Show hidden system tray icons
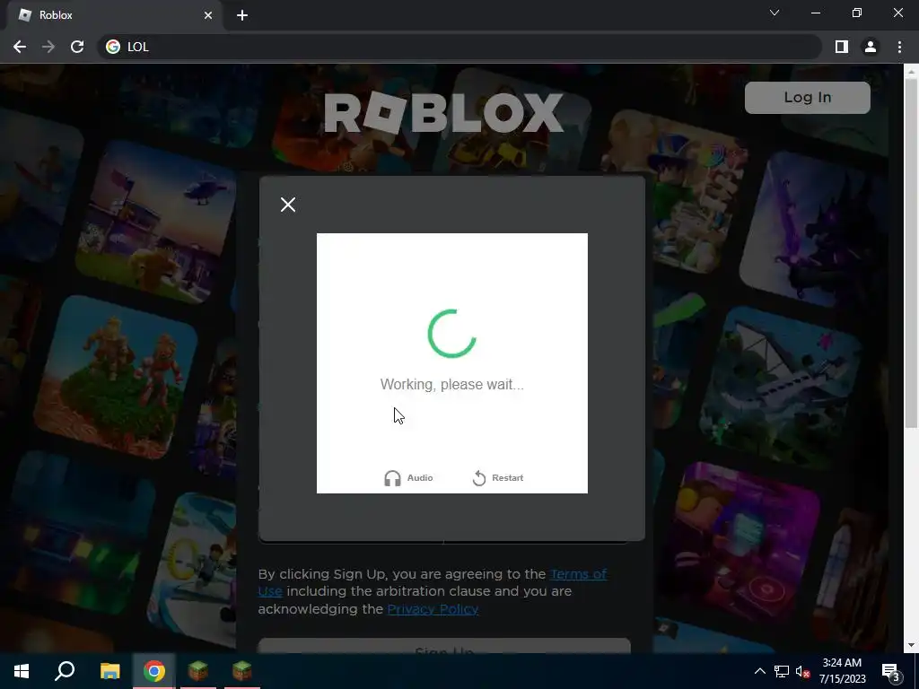 tap(759, 671)
